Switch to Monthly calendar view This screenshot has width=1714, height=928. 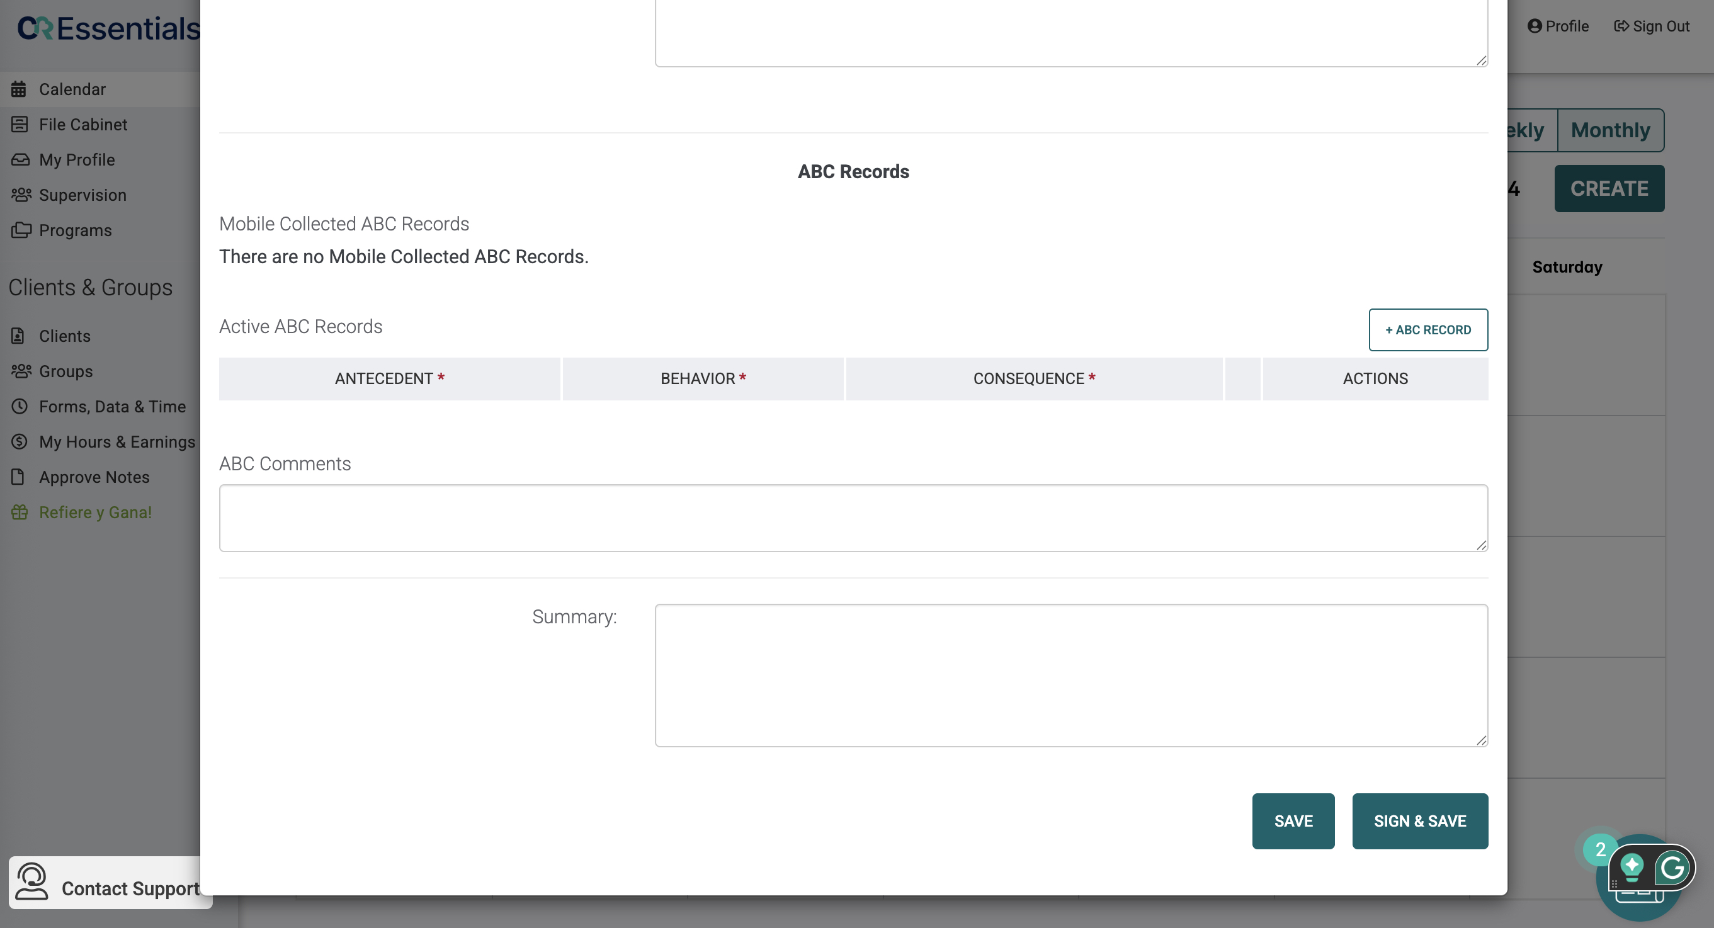click(x=1610, y=130)
